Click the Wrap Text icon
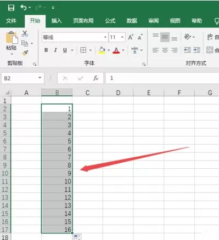 pos(210,37)
